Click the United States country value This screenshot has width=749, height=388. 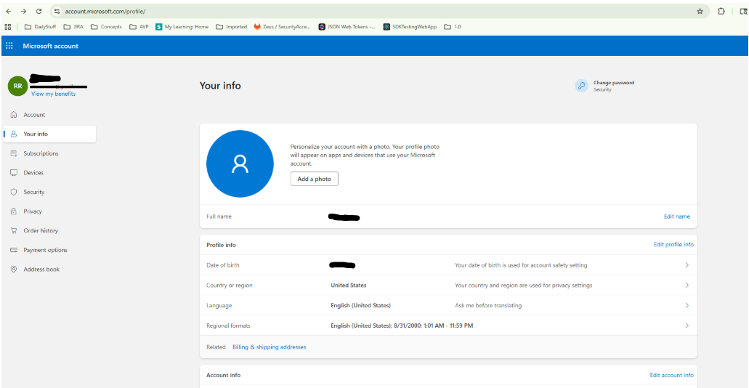click(349, 286)
